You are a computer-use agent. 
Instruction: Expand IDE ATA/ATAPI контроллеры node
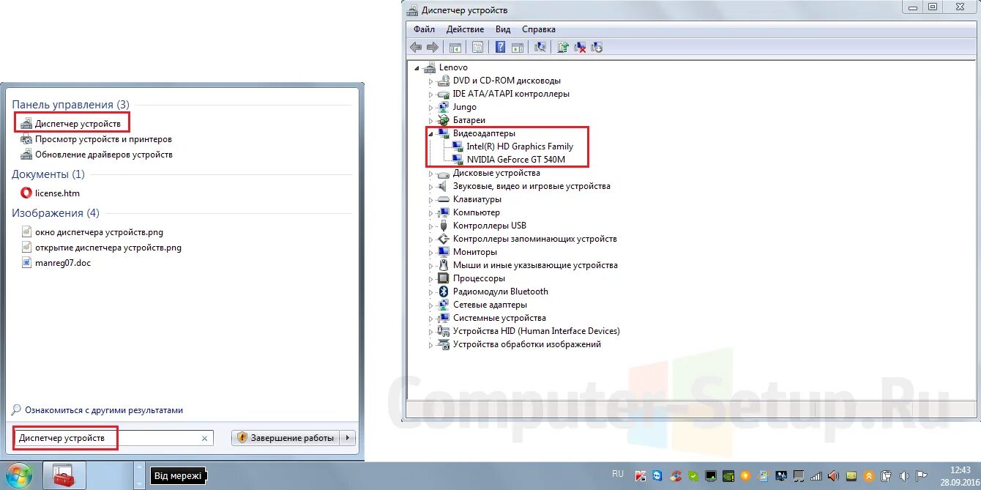coord(431,94)
